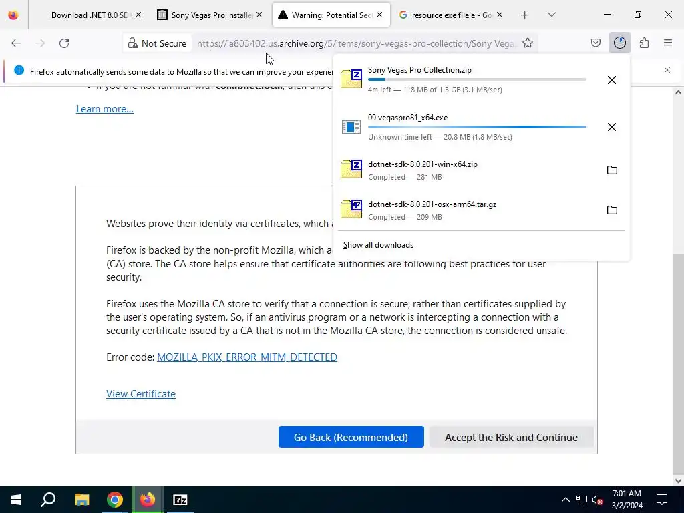Close the Download .NET 8.0 SDK tab

click(x=138, y=15)
